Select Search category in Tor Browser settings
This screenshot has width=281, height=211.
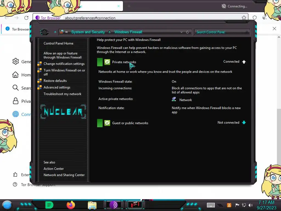point(21,88)
